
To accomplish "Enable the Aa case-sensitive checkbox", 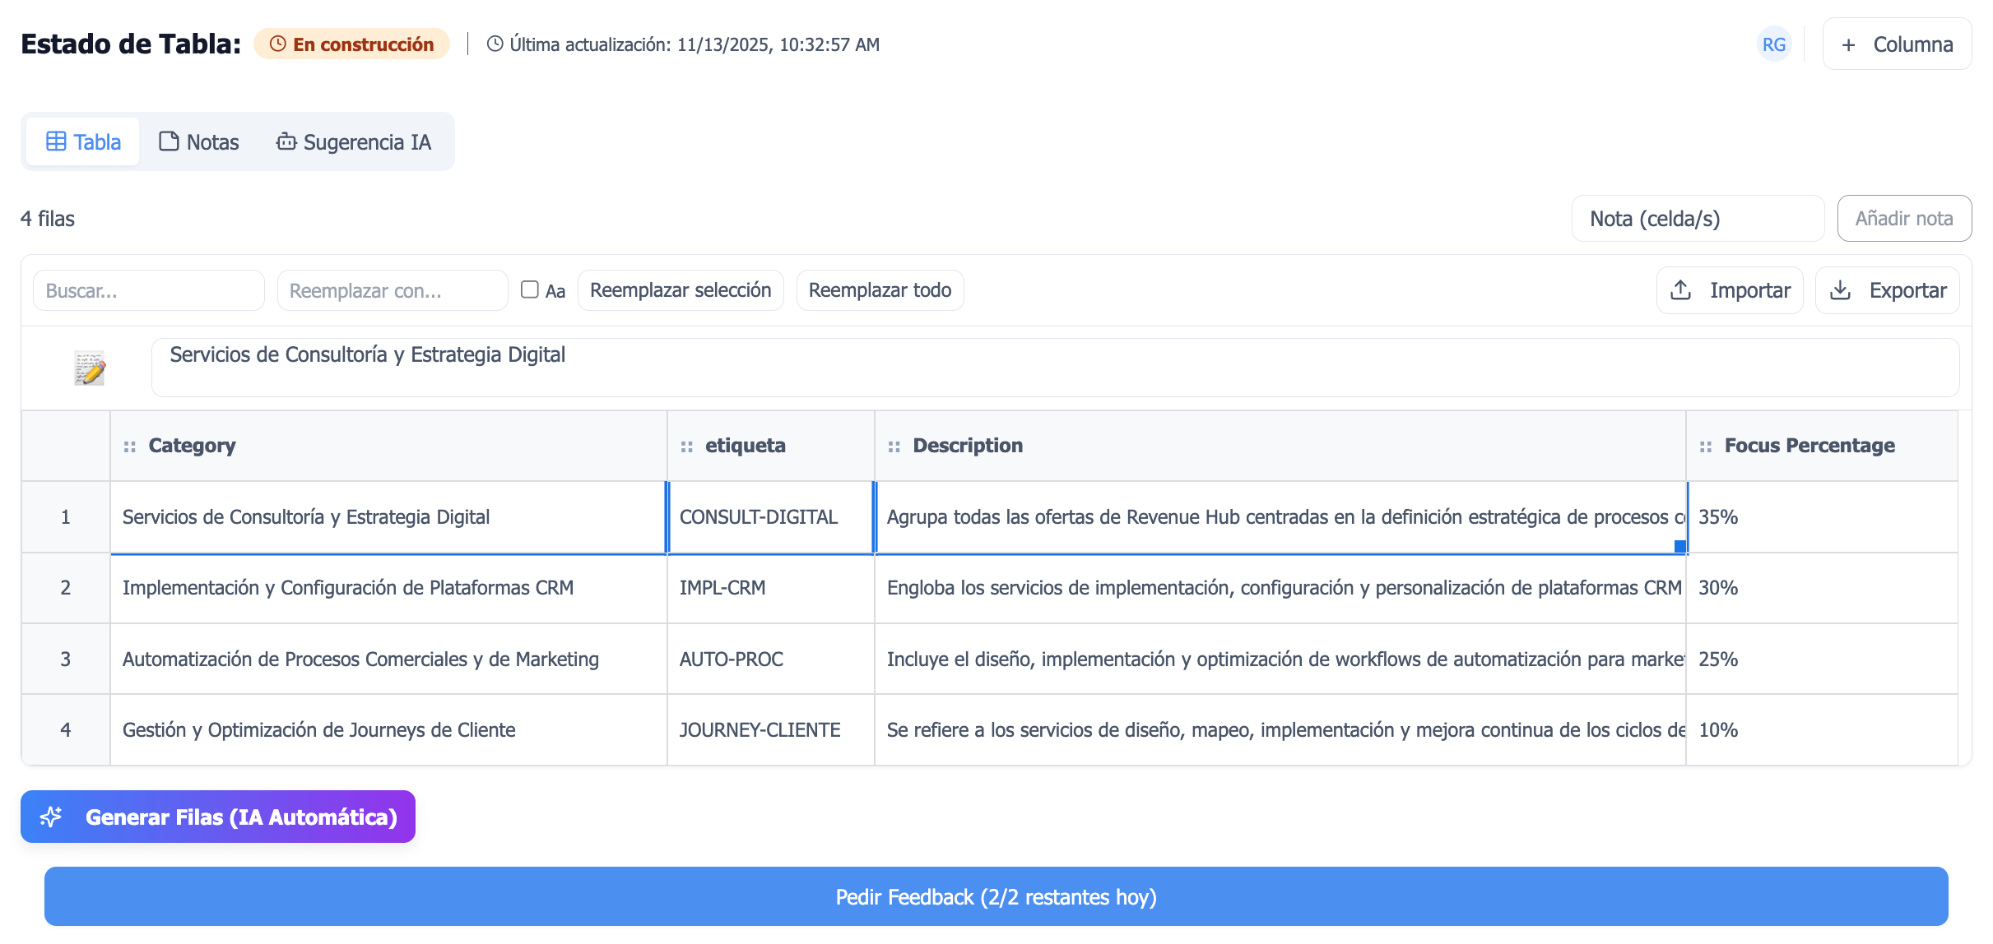I will pos(530,289).
